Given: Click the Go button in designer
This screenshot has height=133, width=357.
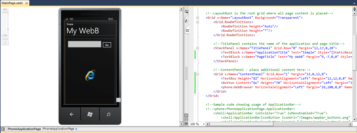Looking at the screenshot, I should [x=107, y=45].
